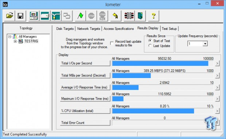Click the 2.6942 average response value

164,82
